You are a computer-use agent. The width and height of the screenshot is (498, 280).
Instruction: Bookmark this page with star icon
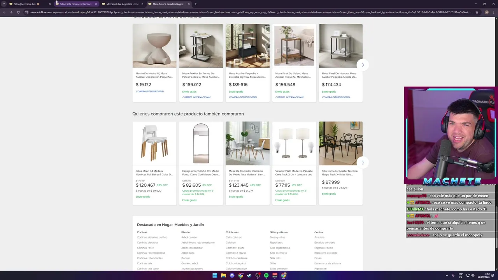point(477,12)
